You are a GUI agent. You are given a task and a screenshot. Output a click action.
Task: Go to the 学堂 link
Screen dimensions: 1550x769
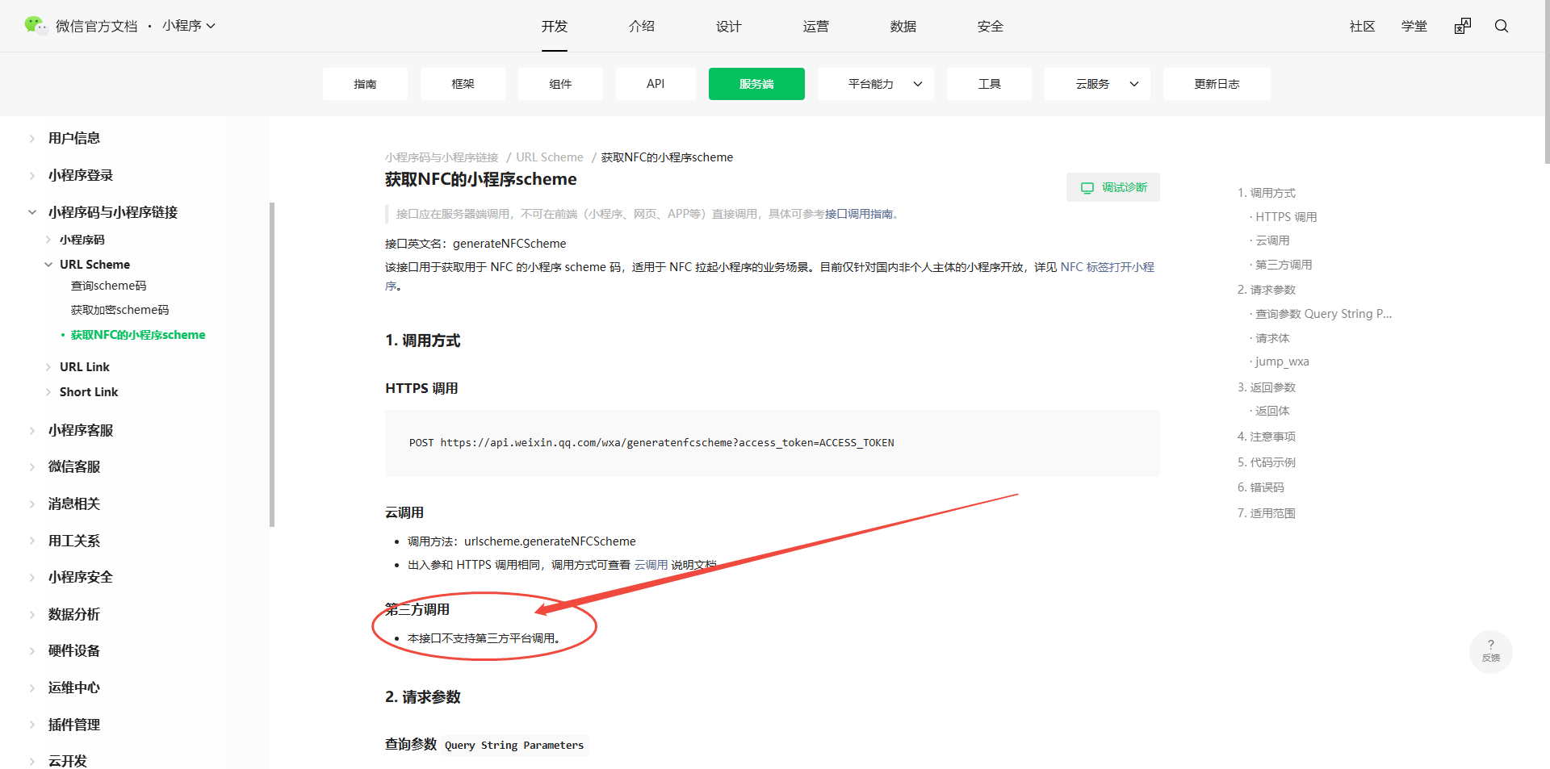click(1414, 27)
